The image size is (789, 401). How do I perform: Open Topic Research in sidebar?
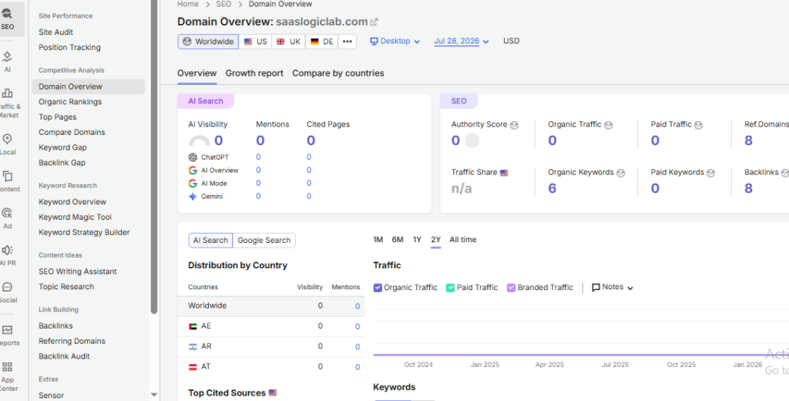click(x=66, y=287)
